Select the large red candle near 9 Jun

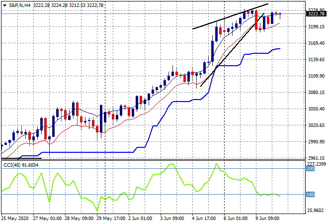click(x=256, y=20)
